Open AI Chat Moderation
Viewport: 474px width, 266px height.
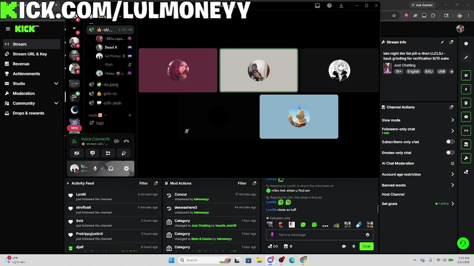click(x=418, y=163)
